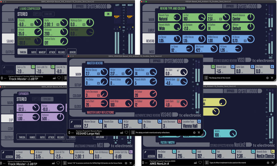Toggle the Dry Gain lock in VSS4HD
This screenshot has width=277, height=166.
tap(178, 70)
